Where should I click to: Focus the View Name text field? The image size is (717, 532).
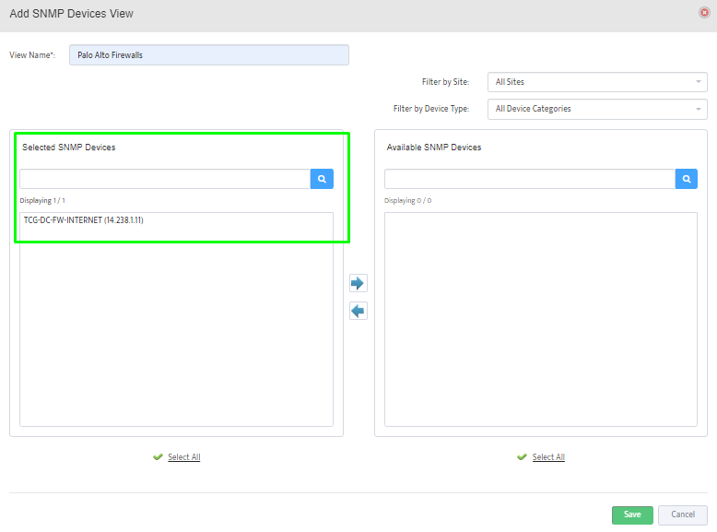(209, 55)
